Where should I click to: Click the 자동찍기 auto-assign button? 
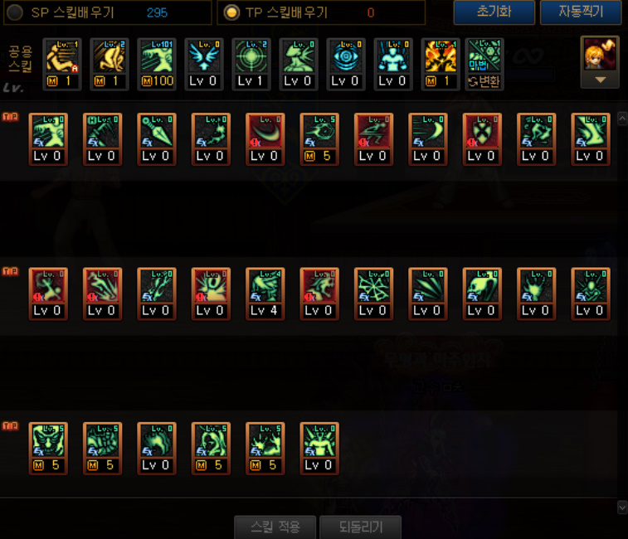581,12
